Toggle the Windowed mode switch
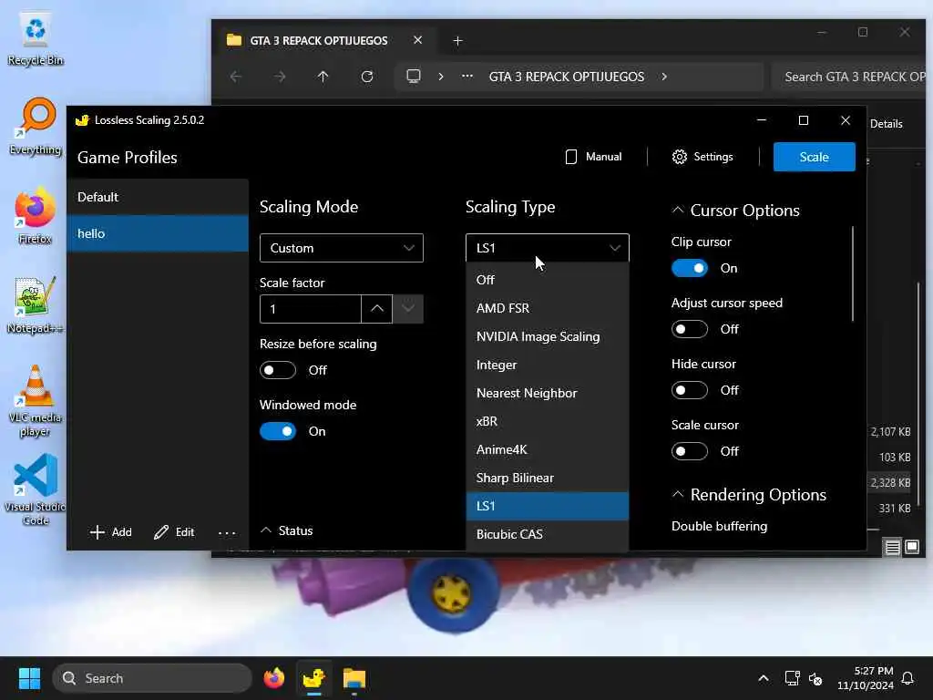 tap(277, 431)
